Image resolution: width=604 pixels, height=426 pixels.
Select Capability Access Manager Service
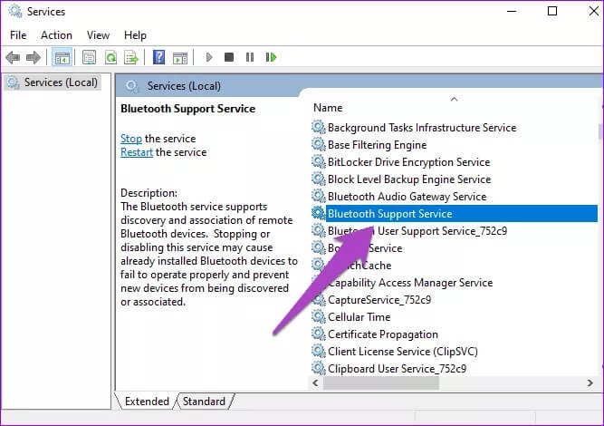point(410,283)
